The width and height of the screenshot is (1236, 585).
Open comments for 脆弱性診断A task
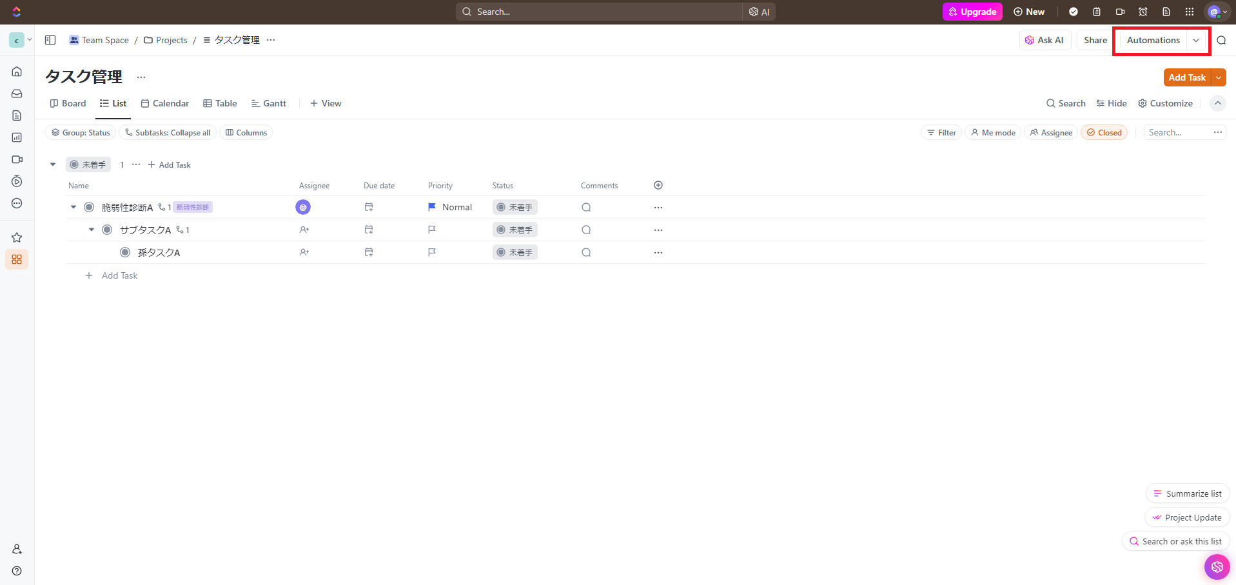[586, 207]
